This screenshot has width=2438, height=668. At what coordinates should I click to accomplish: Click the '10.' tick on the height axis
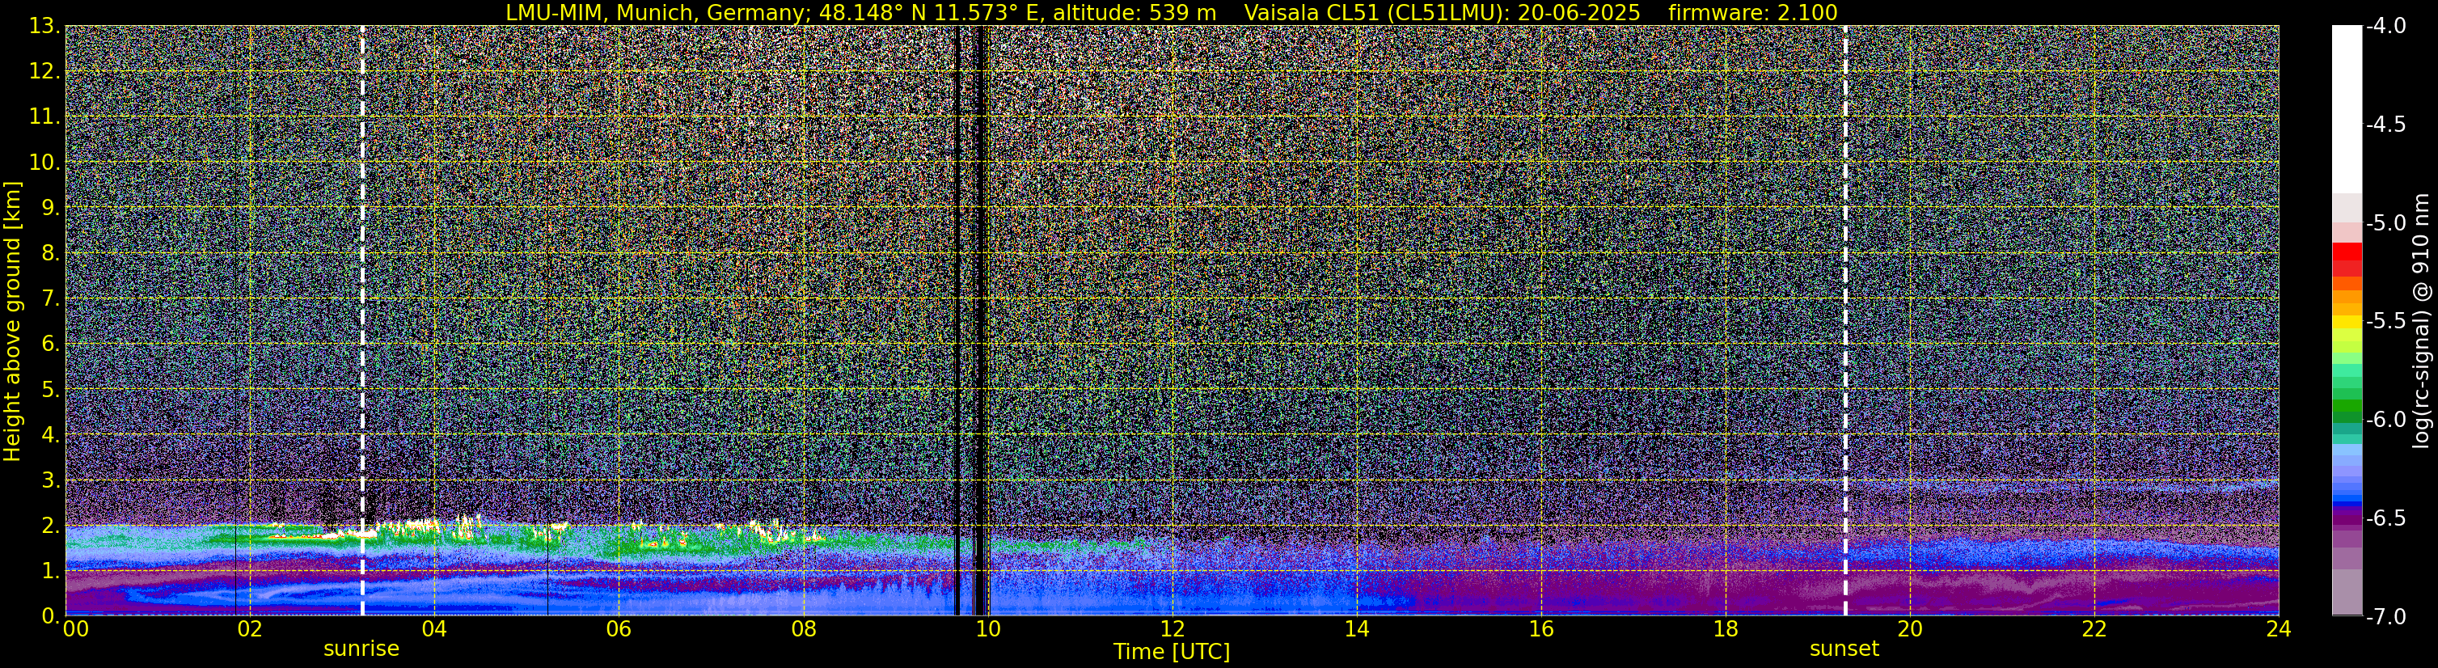point(44,163)
